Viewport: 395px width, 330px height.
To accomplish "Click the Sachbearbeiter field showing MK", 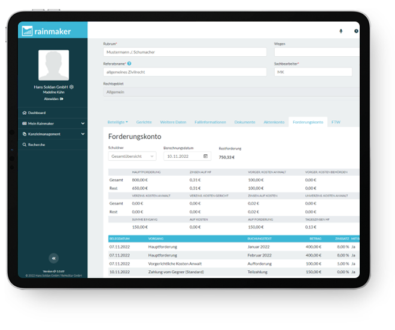I will [x=313, y=72].
